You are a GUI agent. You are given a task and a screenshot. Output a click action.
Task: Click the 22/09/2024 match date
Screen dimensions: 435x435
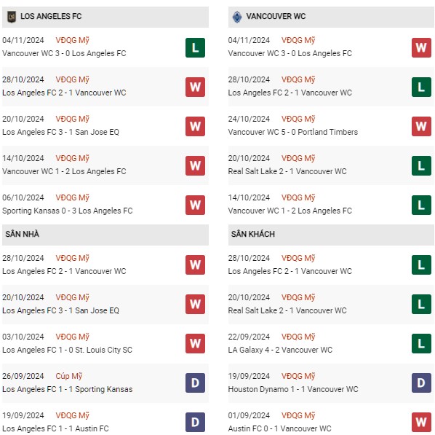(249, 337)
